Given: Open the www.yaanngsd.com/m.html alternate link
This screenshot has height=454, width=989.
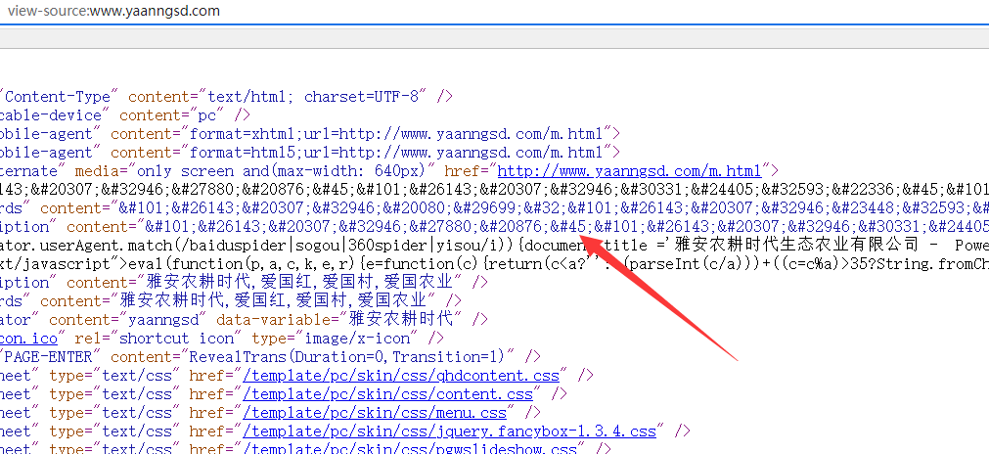Looking at the screenshot, I should click(x=629, y=170).
